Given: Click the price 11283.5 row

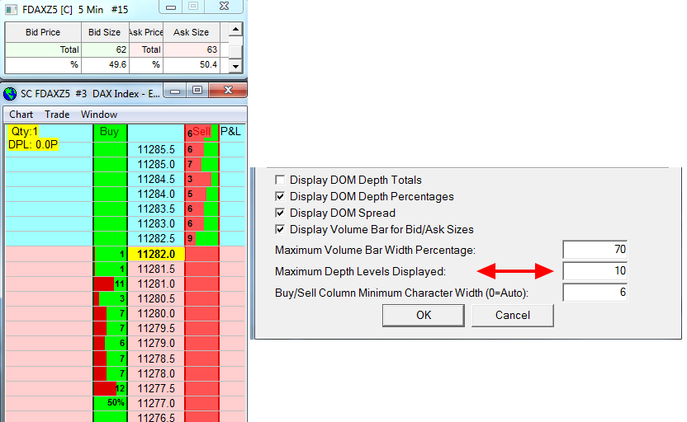Looking at the screenshot, I should [x=156, y=209].
